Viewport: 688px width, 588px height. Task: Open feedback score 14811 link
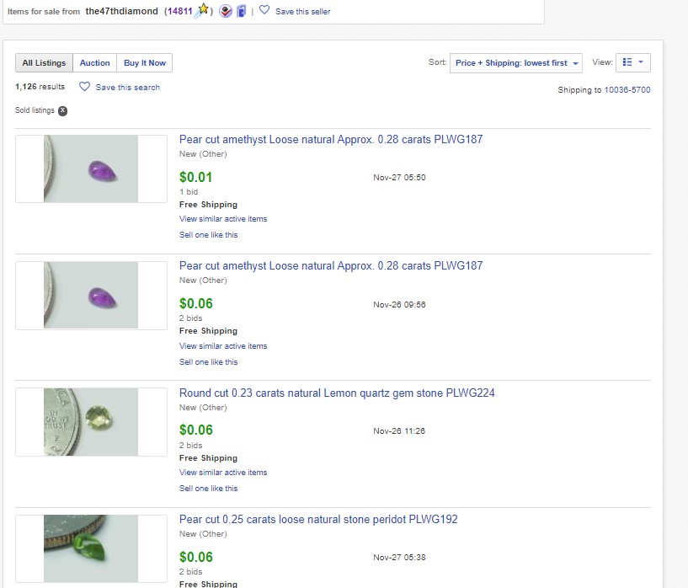[180, 12]
